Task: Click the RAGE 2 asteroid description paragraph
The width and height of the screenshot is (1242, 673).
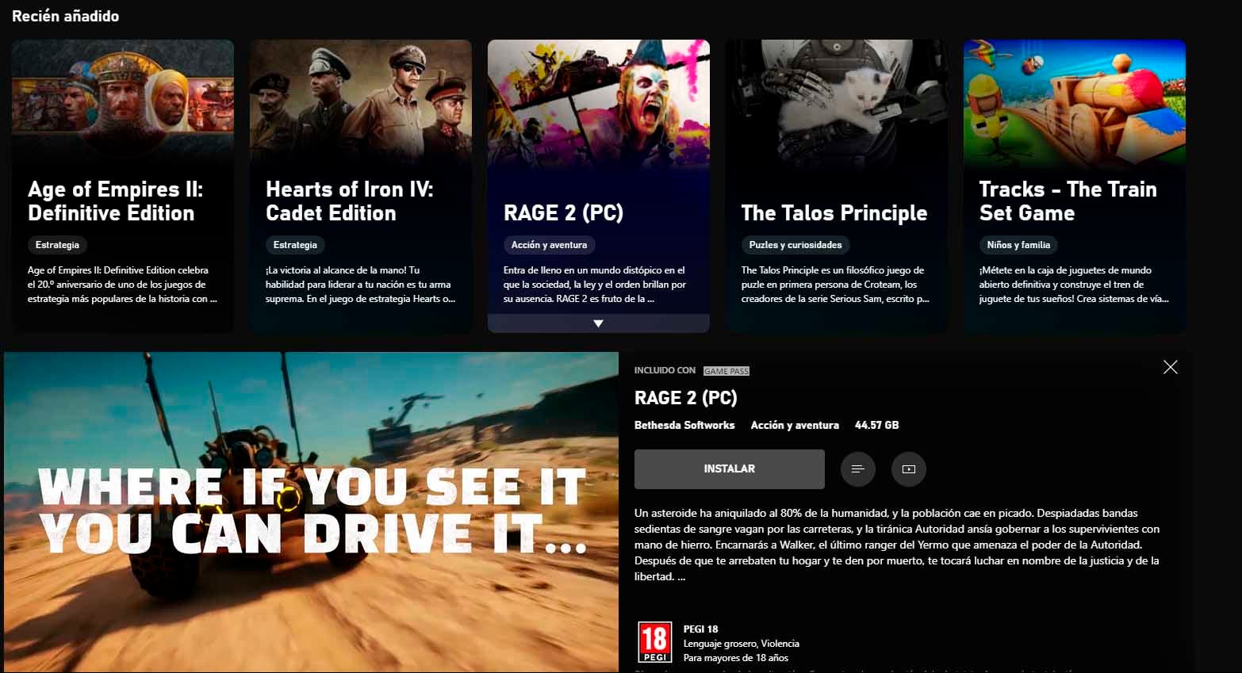Action: click(x=897, y=545)
